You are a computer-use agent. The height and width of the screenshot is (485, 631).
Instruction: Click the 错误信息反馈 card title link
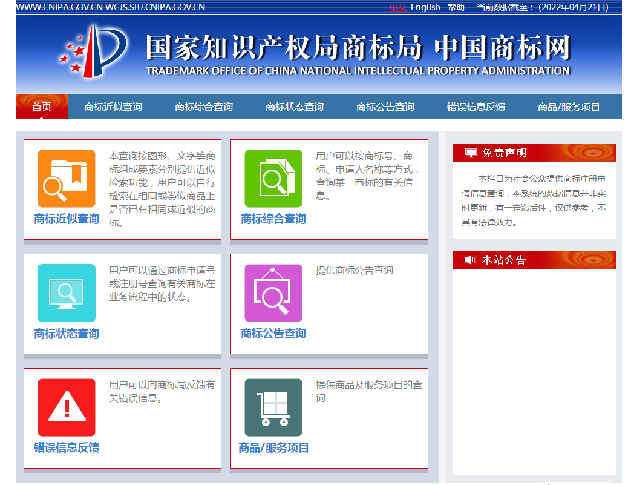point(67,447)
